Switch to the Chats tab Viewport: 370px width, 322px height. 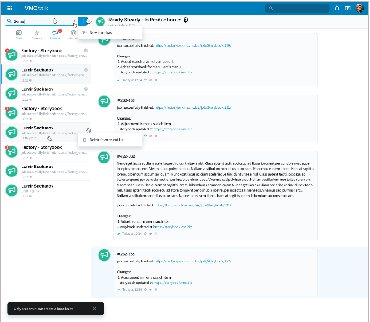18,34
